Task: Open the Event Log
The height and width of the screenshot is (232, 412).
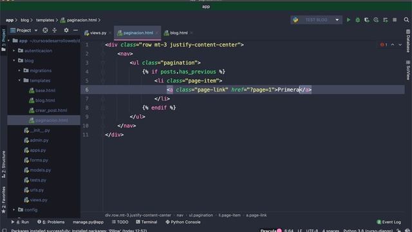Action: pyautogui.click(x=389, y=222)
